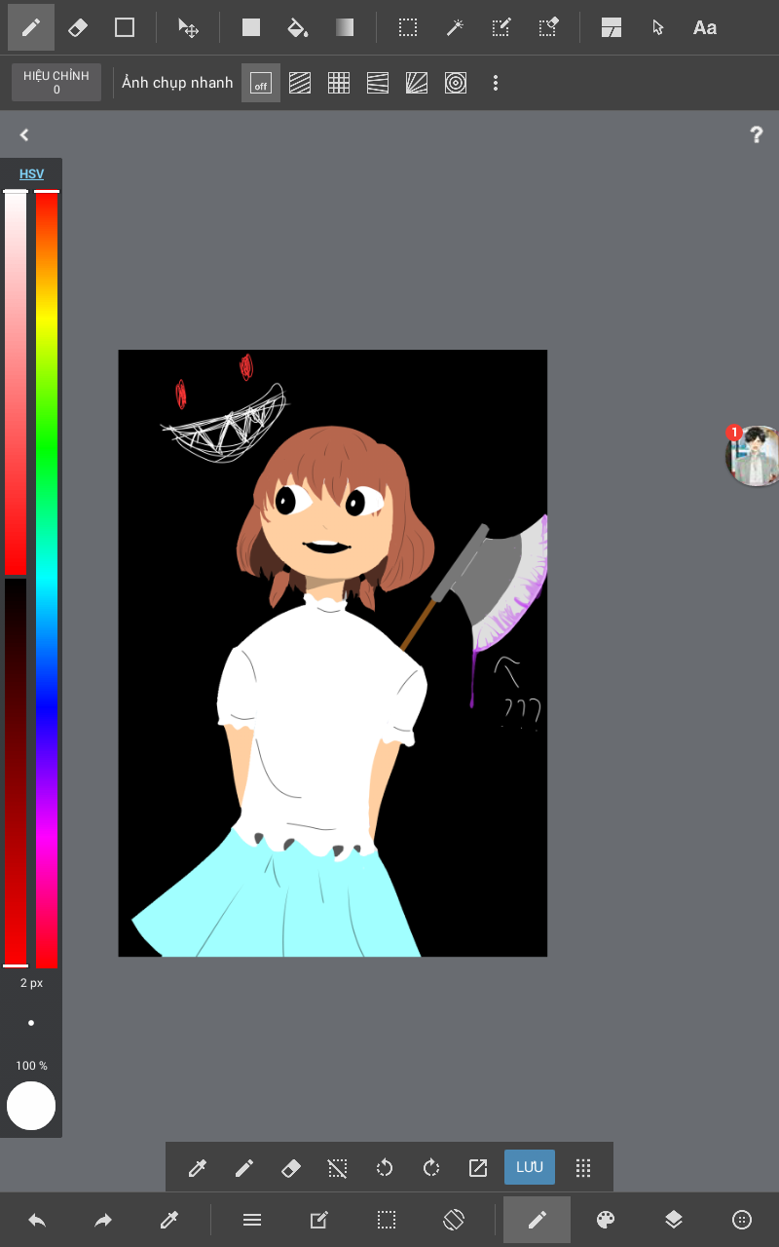Open the main hamburger menu
779x1247 pixels.
pos(252,1220)
